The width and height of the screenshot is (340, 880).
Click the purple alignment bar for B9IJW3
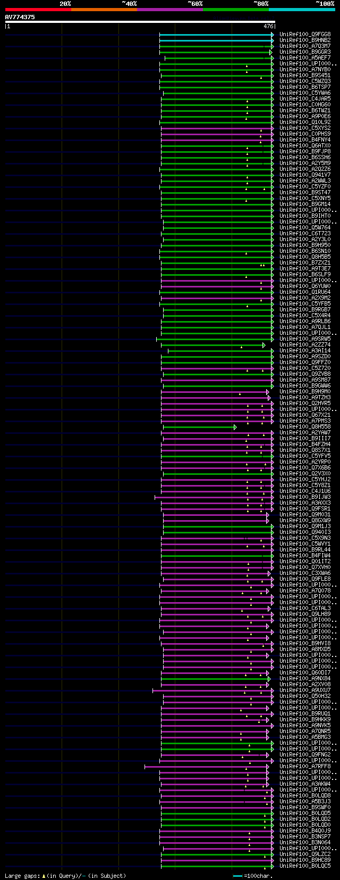pos(214,497)
